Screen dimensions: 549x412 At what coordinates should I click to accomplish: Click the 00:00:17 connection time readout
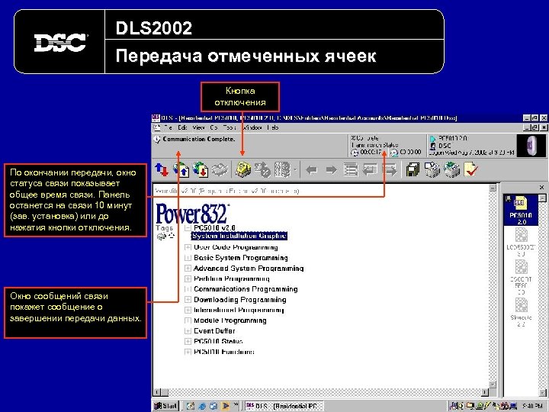click(x=370, y=153)
